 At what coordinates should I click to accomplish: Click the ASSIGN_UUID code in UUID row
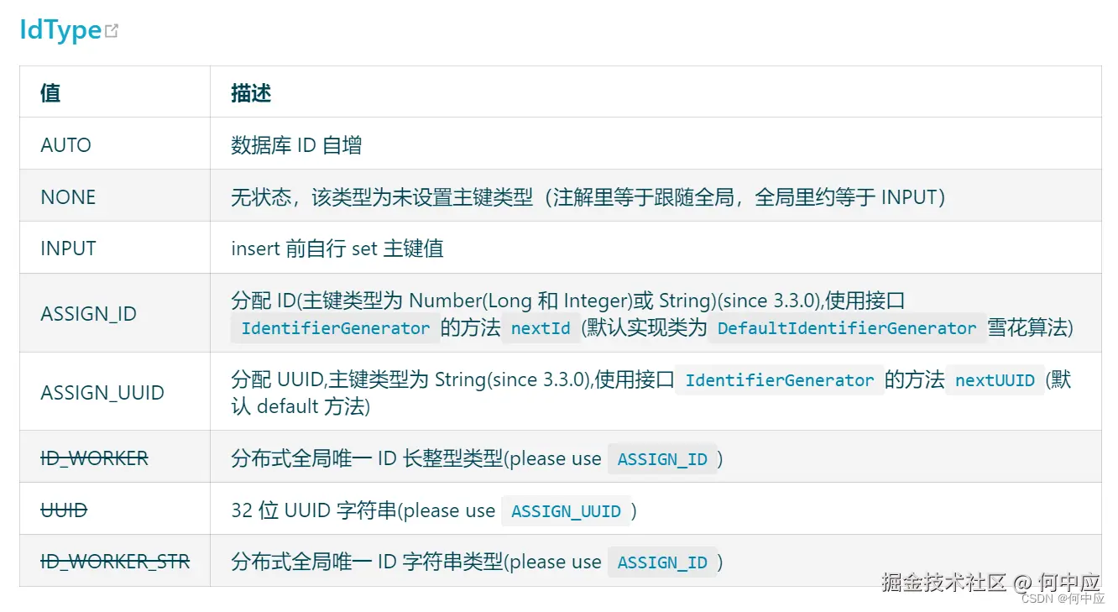point(566,511)
